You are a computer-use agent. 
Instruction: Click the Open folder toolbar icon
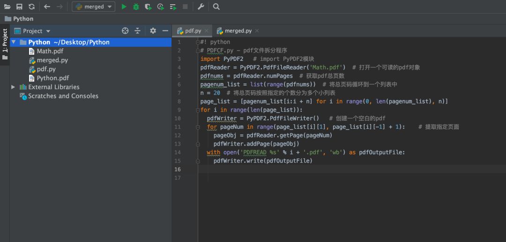click(x=7, y=7)
